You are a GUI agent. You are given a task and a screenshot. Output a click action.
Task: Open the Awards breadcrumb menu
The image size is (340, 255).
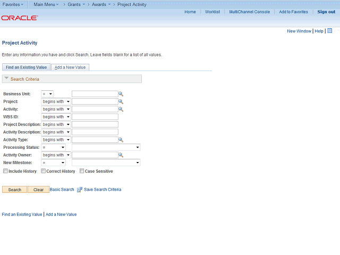click(x=101, y=4)
